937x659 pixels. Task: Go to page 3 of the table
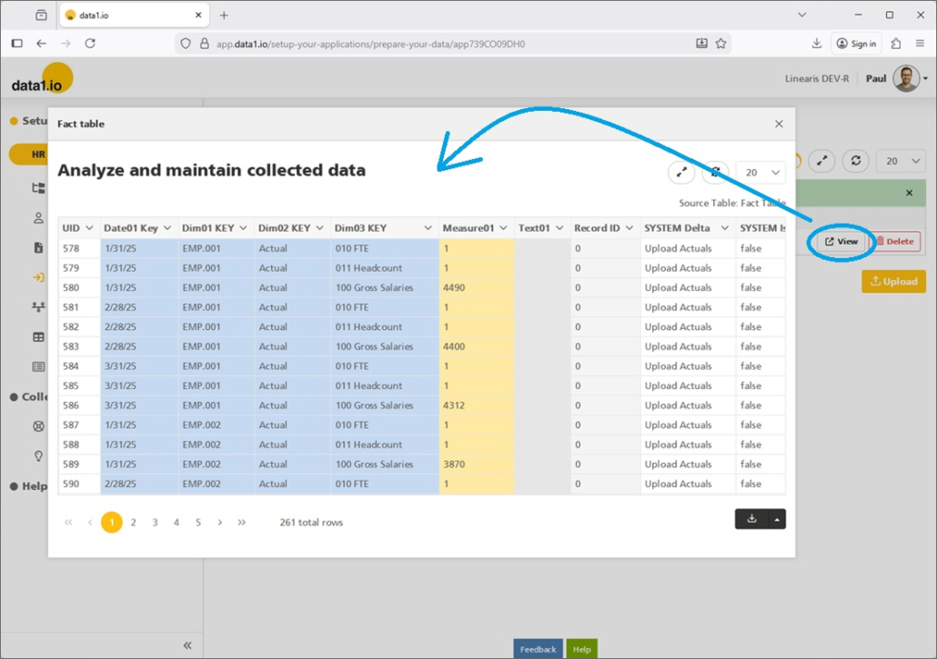click(155, 523)
